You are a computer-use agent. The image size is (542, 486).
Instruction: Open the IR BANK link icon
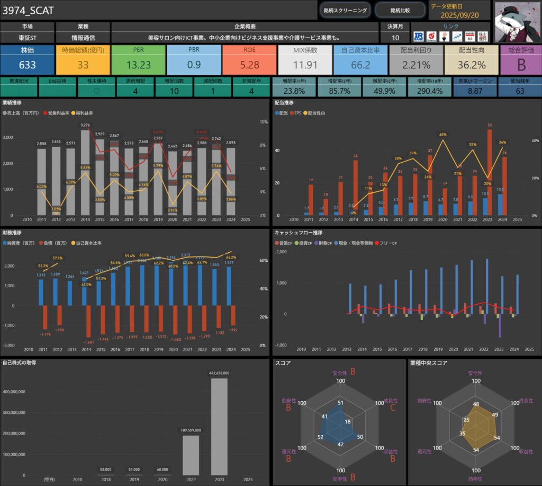[x=418, y=36]
